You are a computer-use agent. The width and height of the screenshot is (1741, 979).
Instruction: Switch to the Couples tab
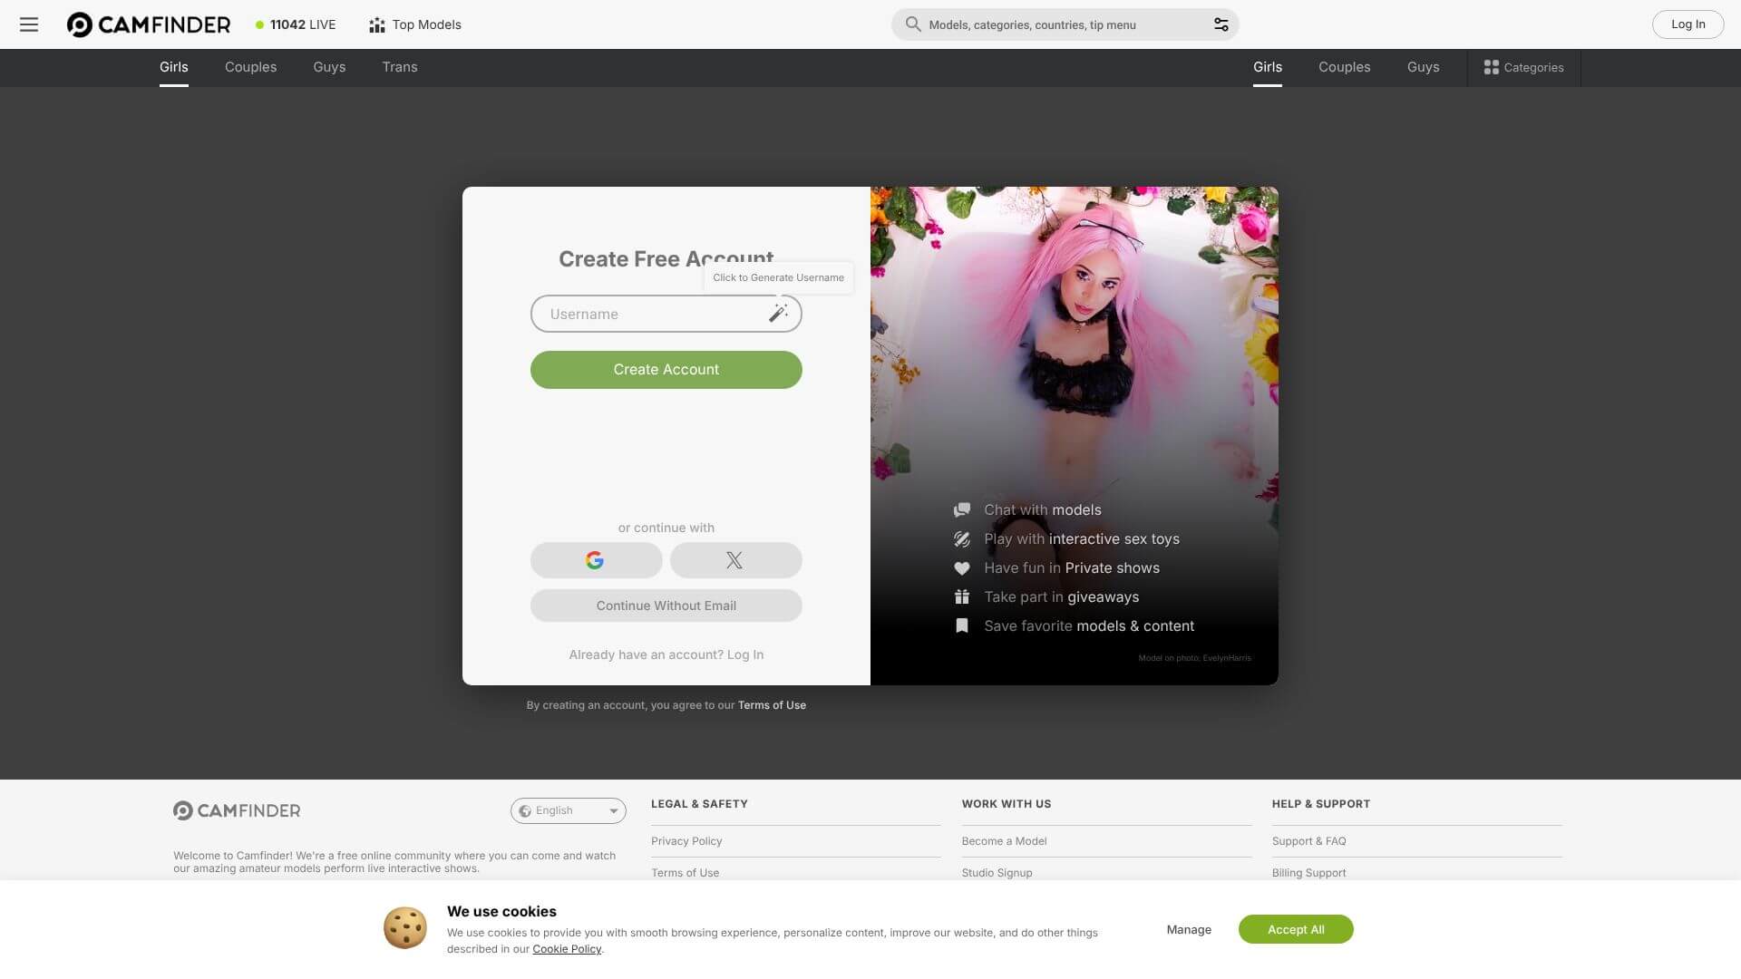(250, 67)
